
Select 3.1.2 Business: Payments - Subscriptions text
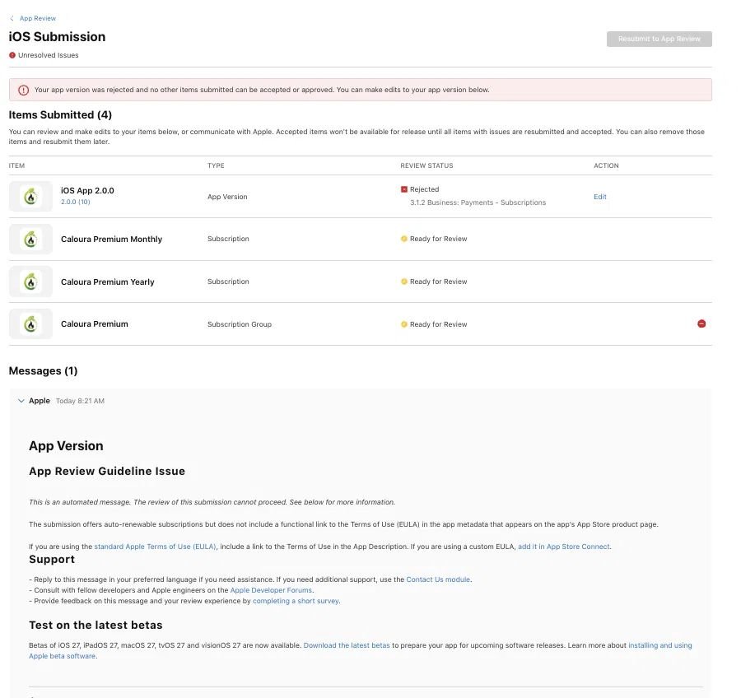[x=478, y=202]
